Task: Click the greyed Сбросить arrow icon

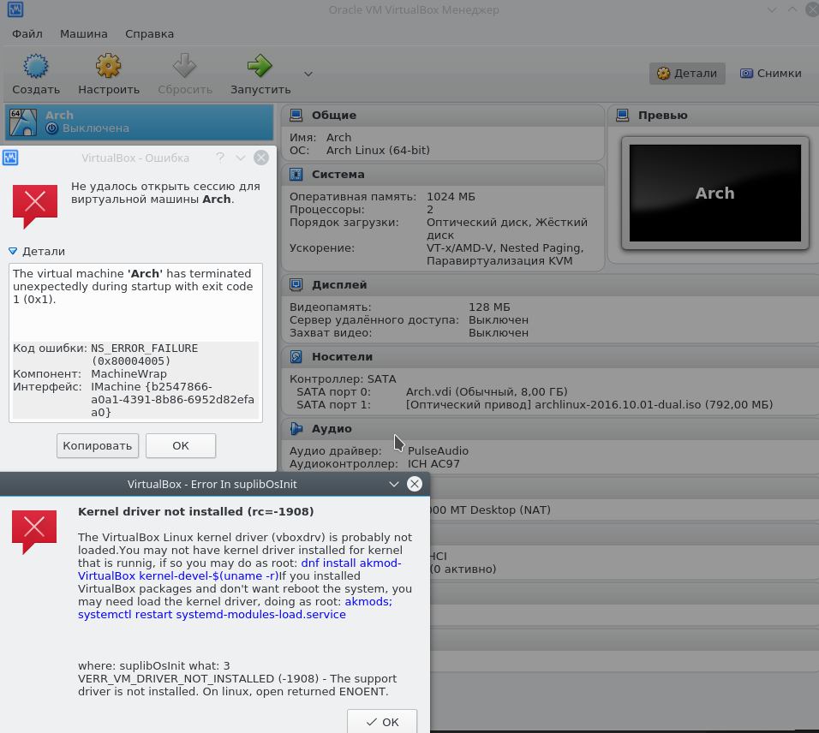Action: [x=184, y=66]
